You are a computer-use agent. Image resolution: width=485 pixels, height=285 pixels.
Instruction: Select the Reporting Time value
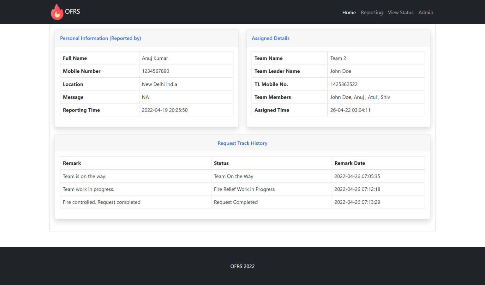pos(165,110)
